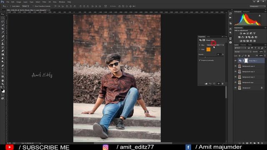Viewport: 267px width, 150px height.
Task: Hide the Background copy 4 layer
Action: tap(235, 66)
